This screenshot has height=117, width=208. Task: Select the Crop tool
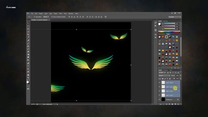[28, 34]
